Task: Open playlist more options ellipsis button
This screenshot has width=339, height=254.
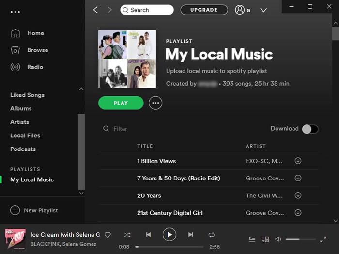Action: point(155,103)
